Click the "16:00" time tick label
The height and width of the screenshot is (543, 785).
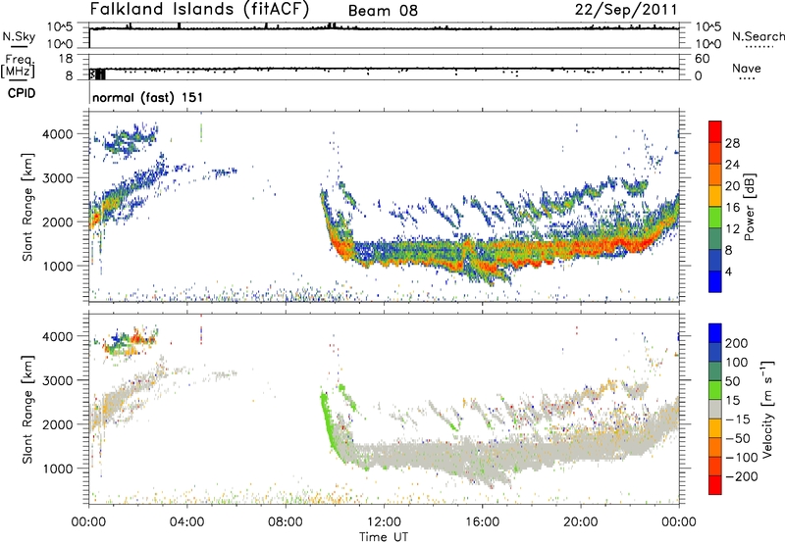pyautogui.click(x=482, y=522)
